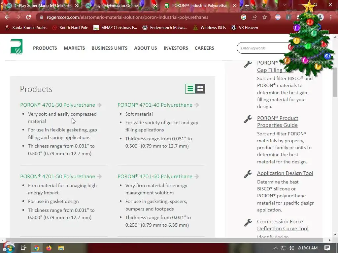338x253 pixels.
Task: Focus the Enter keywords search field
Action: pos(263,48)
